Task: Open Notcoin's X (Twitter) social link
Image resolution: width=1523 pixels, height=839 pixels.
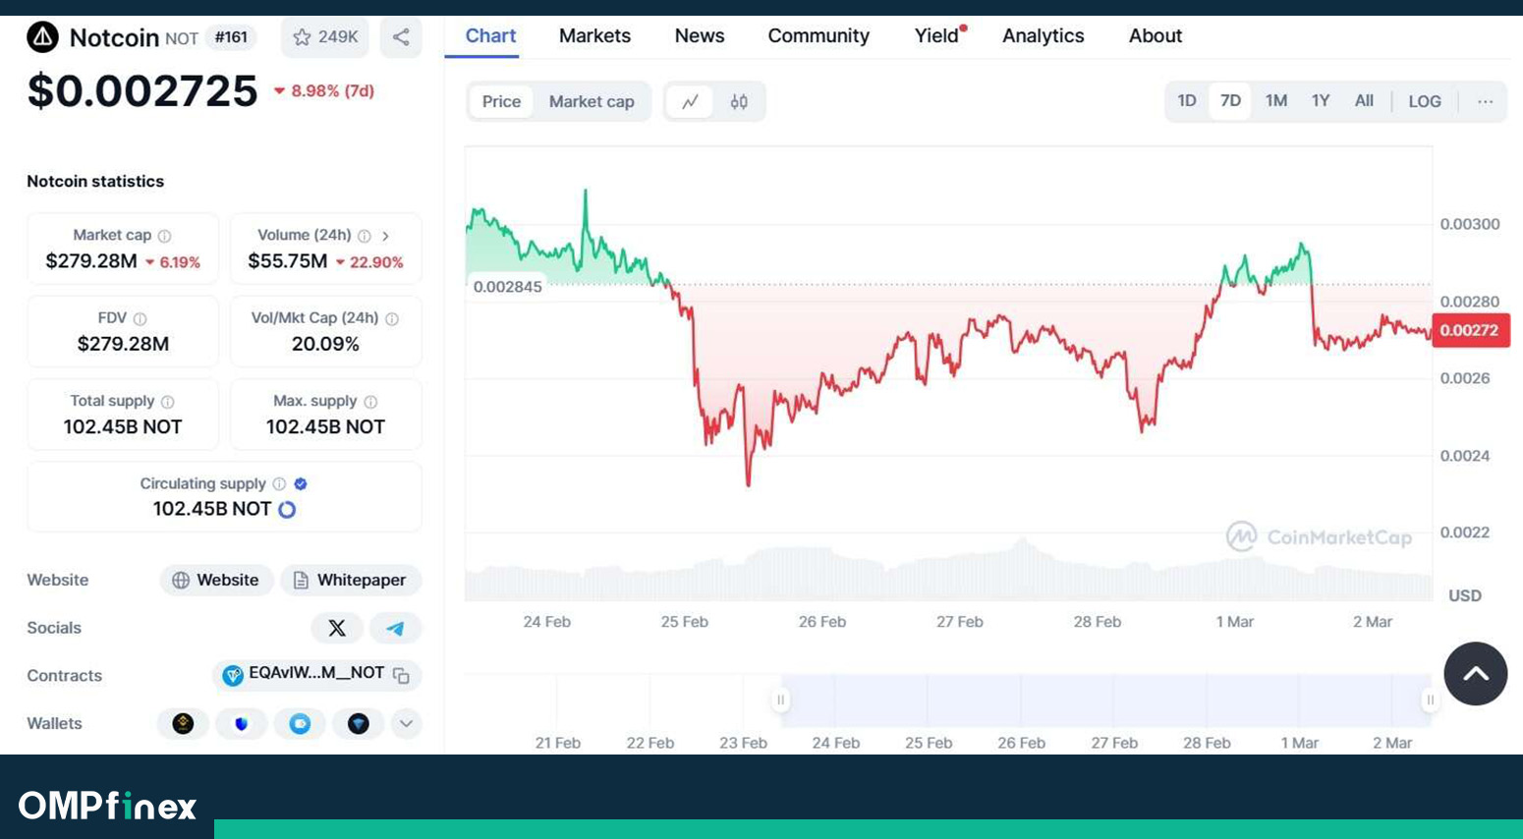Action: (x=337, y=628)
